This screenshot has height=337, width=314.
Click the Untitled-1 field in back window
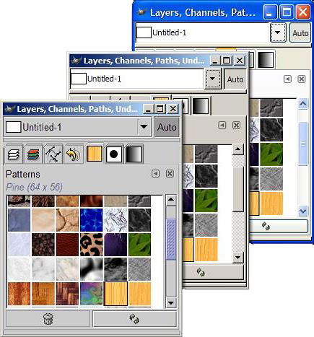[x=203, y=32]
